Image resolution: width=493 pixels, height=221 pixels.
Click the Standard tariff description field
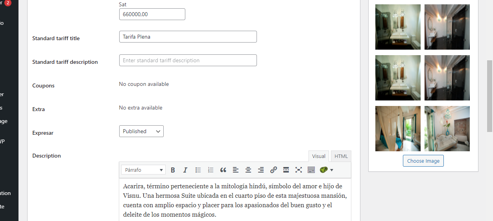click(x=188, y=60)
